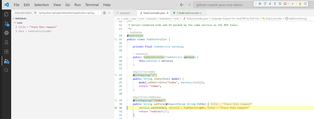Viewport: 314px width, 119px height.
Task: Click the Continue debug button
Action: pyautogui.click(x=260, y=4)
